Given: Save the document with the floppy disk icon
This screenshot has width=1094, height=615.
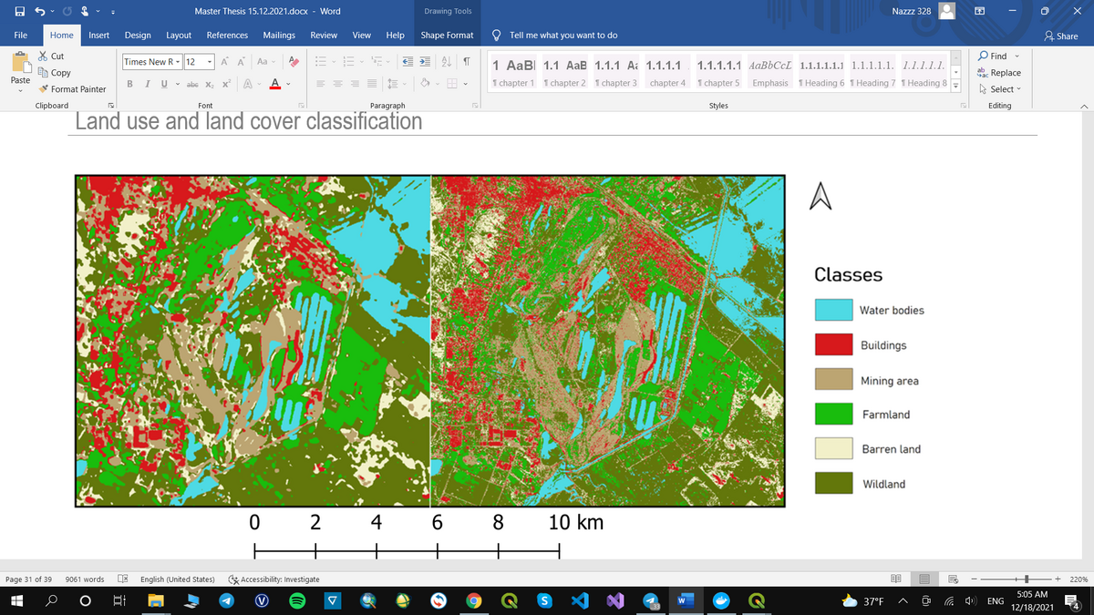Looking at the screenshot, I should pyautogui.click(x=19, y=11).
